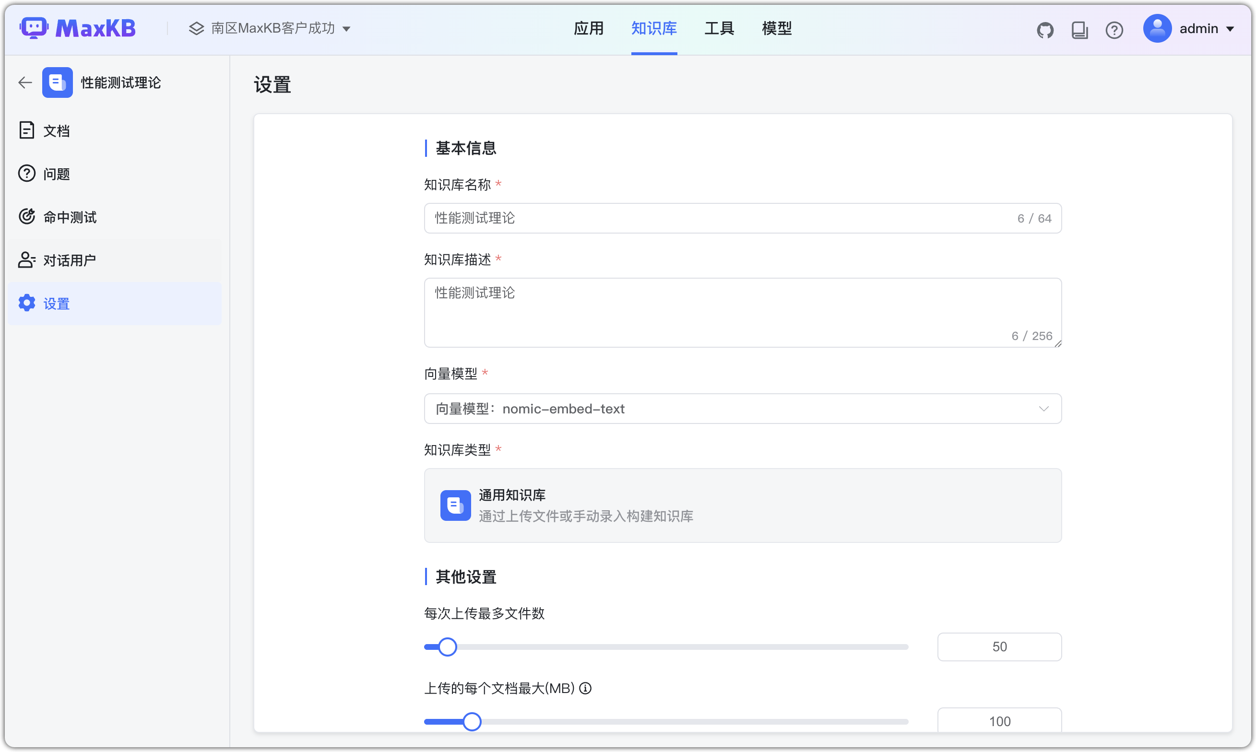This screenshot has width=1256, height=752.
Task: Click the admin user avatar
Action: tap(1157, 28)
